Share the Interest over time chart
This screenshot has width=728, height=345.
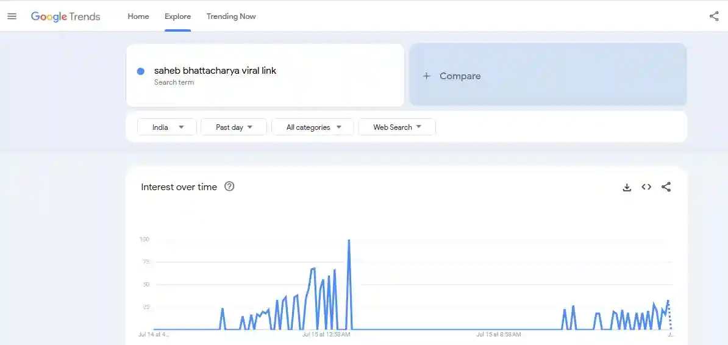point(666,187)
